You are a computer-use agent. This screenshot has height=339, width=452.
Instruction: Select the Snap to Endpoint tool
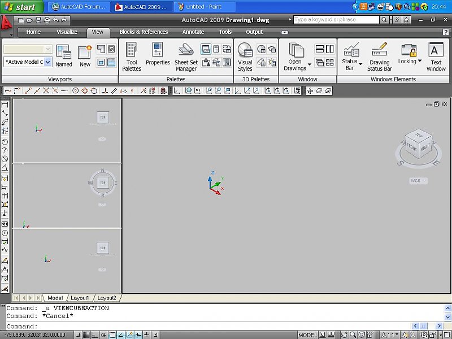(28, 91)
